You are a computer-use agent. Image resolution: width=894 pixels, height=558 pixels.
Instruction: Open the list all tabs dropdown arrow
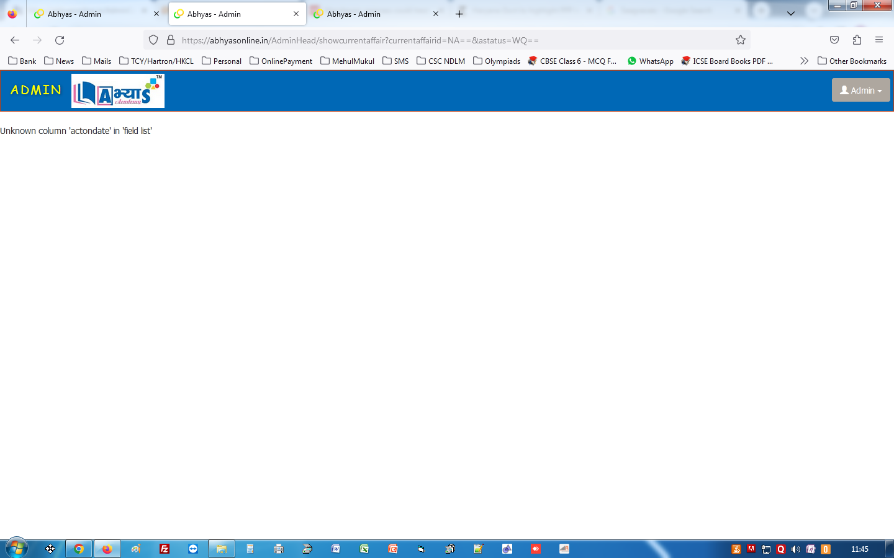(x=790, y=14)
